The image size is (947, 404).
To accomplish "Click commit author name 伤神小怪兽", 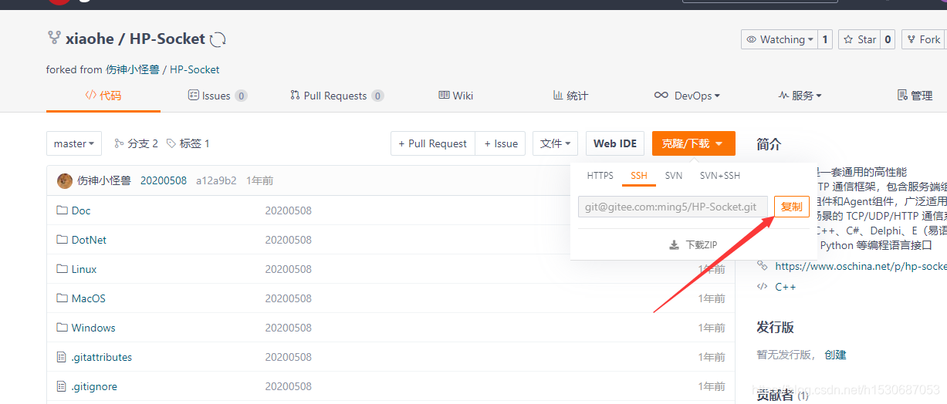I will (104, 180).
